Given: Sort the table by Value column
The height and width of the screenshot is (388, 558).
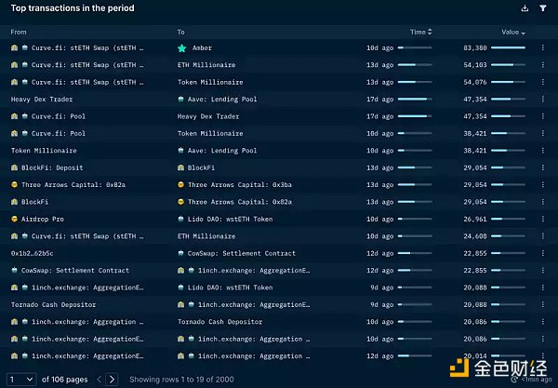Looking at the screenshot, I should click(512, 32).
